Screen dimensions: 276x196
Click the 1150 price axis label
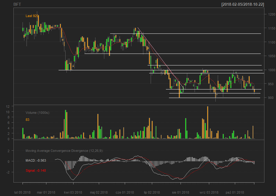coord(272,28)
